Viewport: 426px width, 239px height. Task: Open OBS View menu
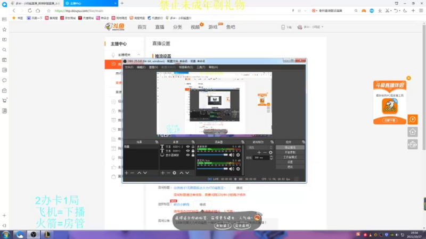click(153, 67)
